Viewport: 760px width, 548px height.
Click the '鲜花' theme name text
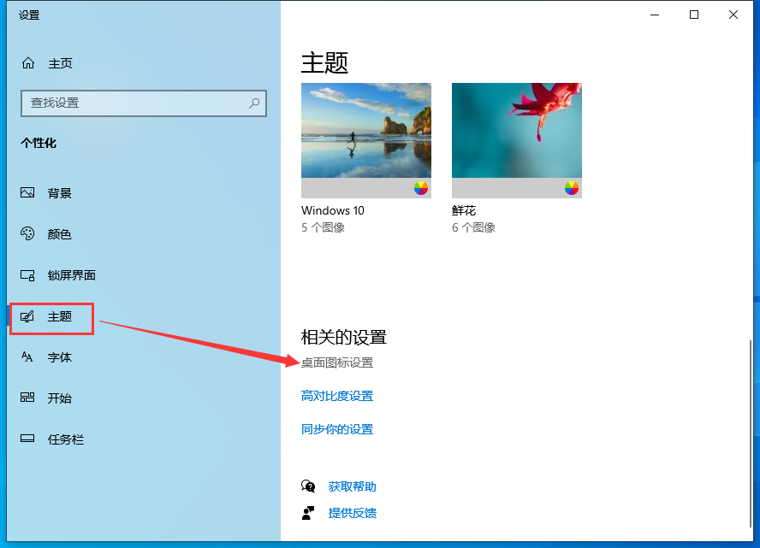(464, 210)
